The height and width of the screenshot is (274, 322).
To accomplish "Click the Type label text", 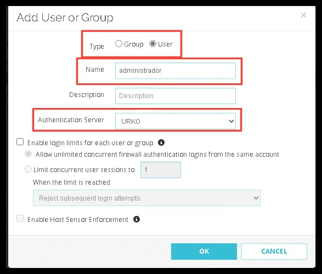I will click(x=97, y=47).
